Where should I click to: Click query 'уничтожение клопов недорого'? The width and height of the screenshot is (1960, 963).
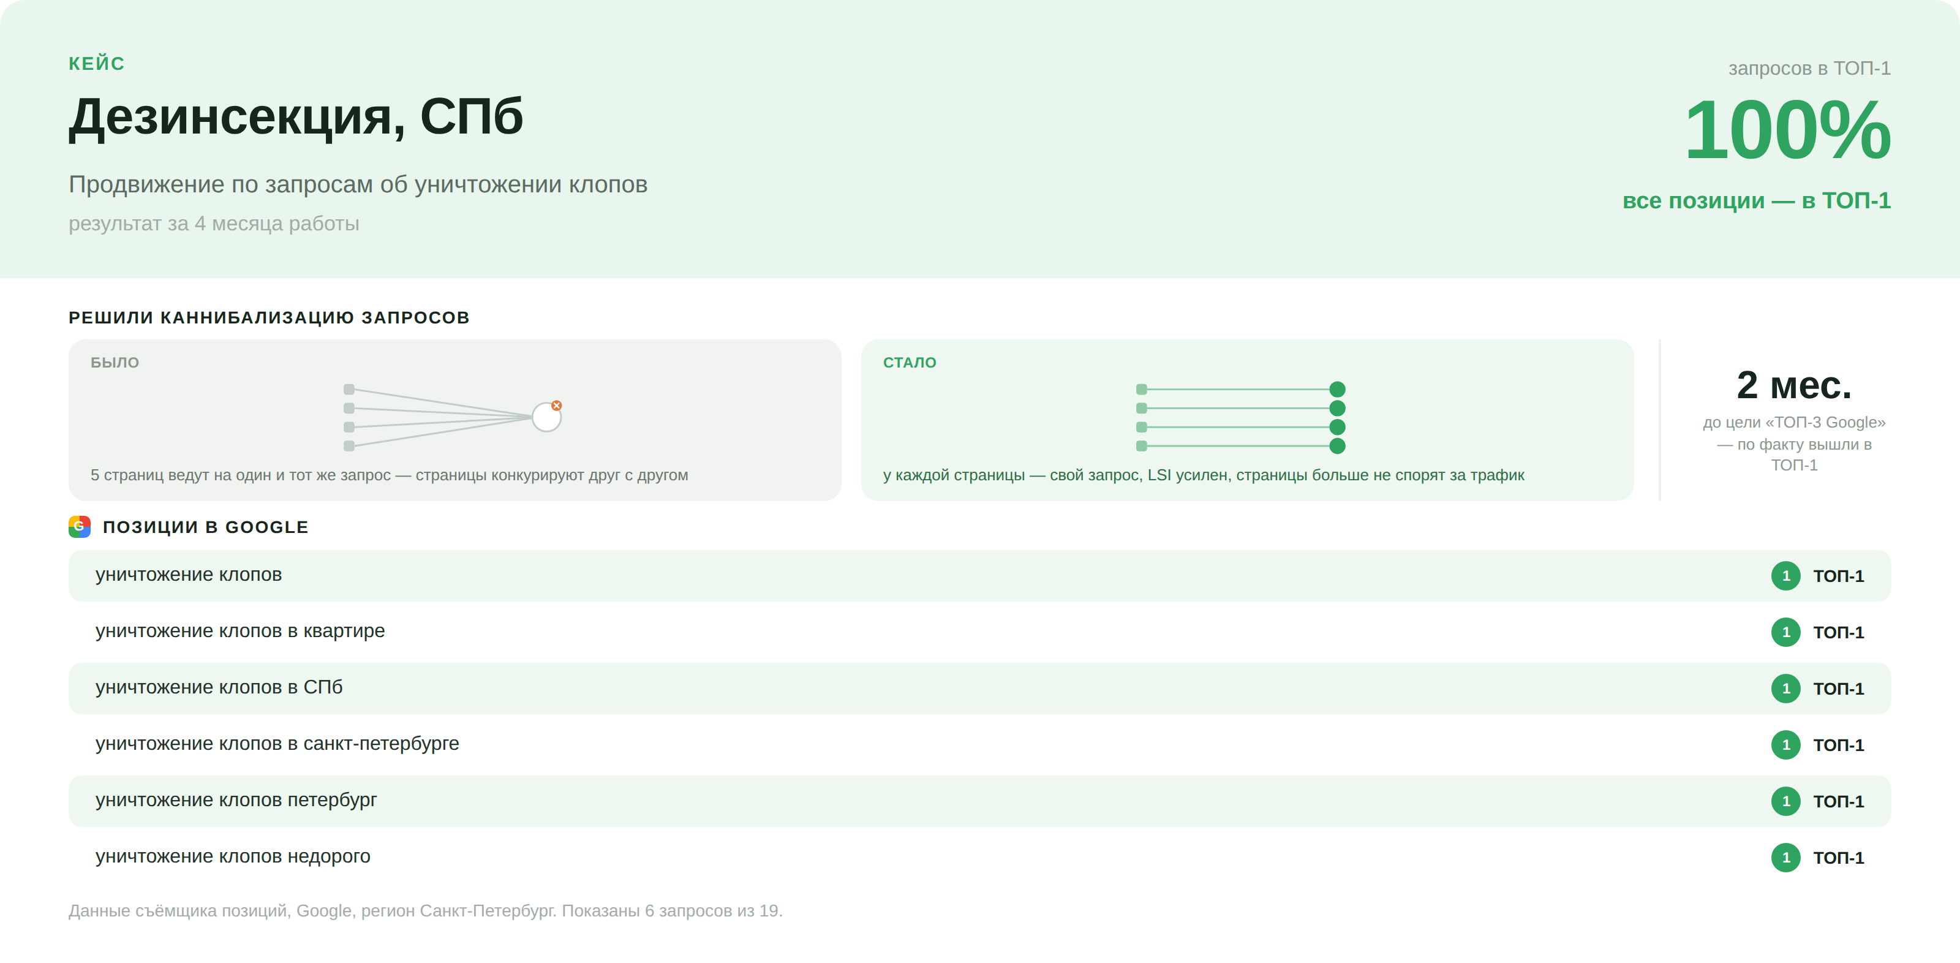coord(233,857)
